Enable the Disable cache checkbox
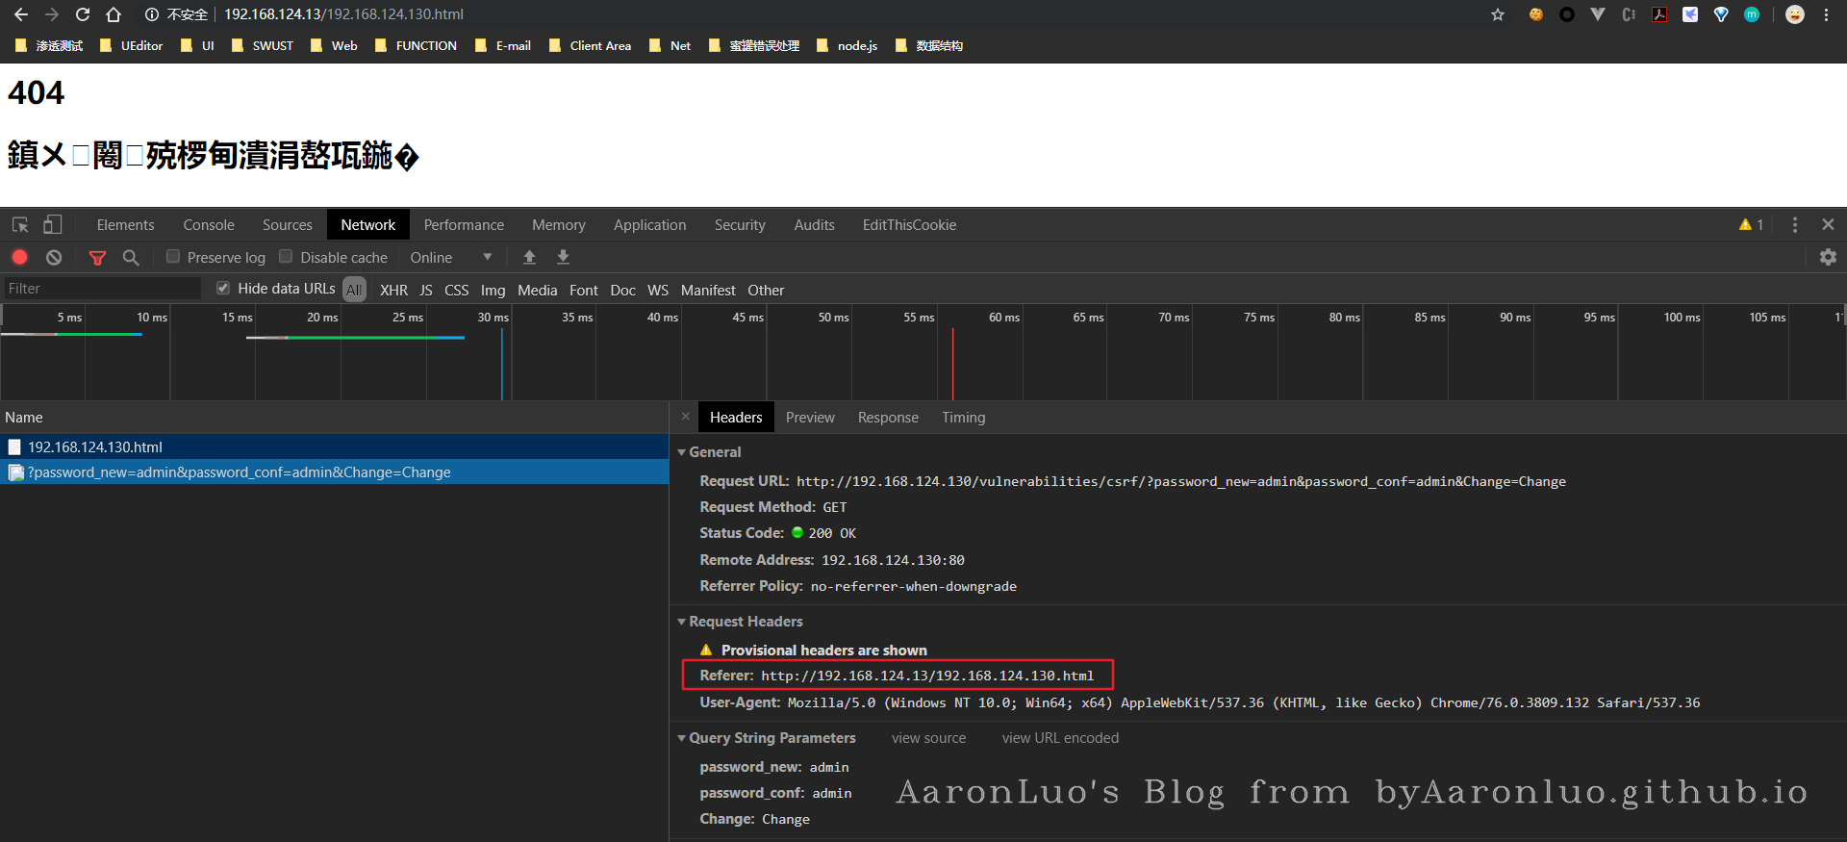 (286, 256)
